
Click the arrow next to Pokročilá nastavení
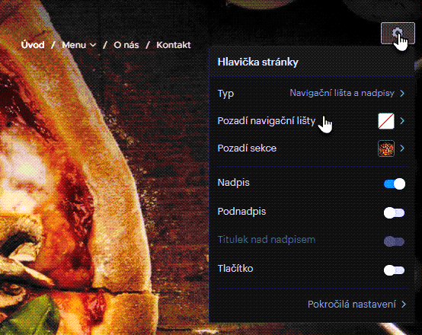[x=404, y=305]
